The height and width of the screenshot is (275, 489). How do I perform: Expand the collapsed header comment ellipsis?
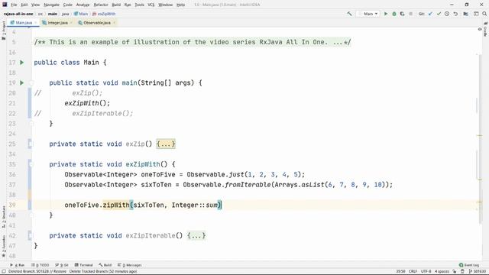338,42
